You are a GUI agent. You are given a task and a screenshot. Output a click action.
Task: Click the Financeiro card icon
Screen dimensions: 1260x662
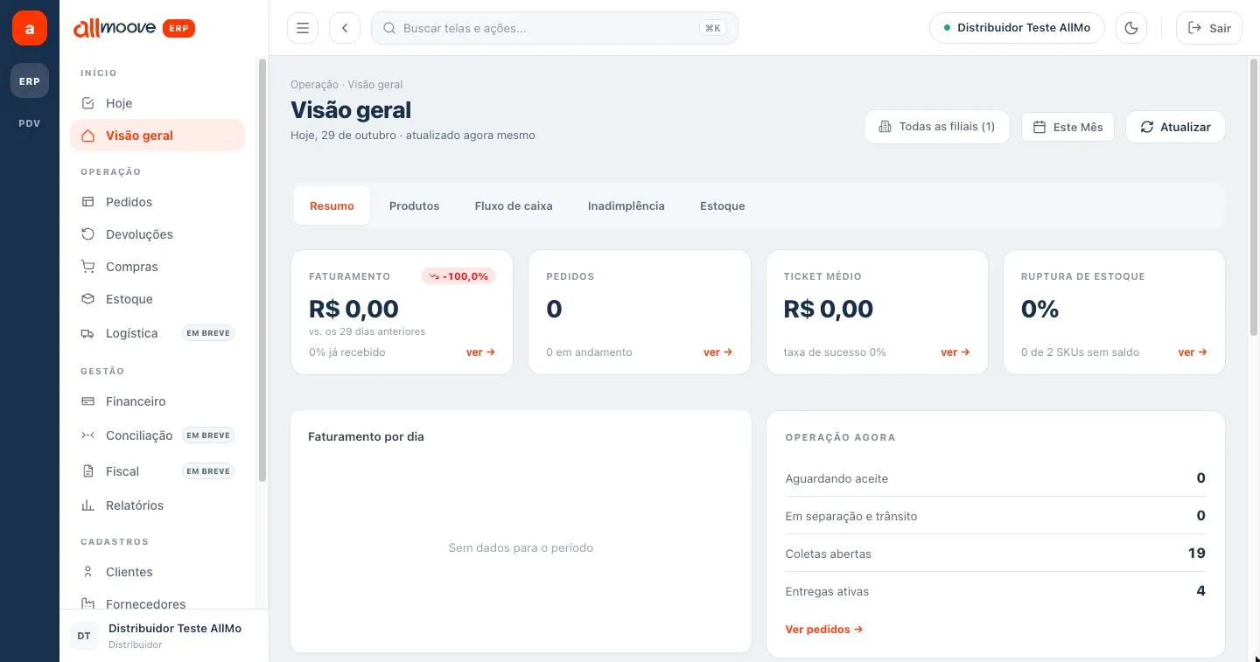[x=87, y=401]
